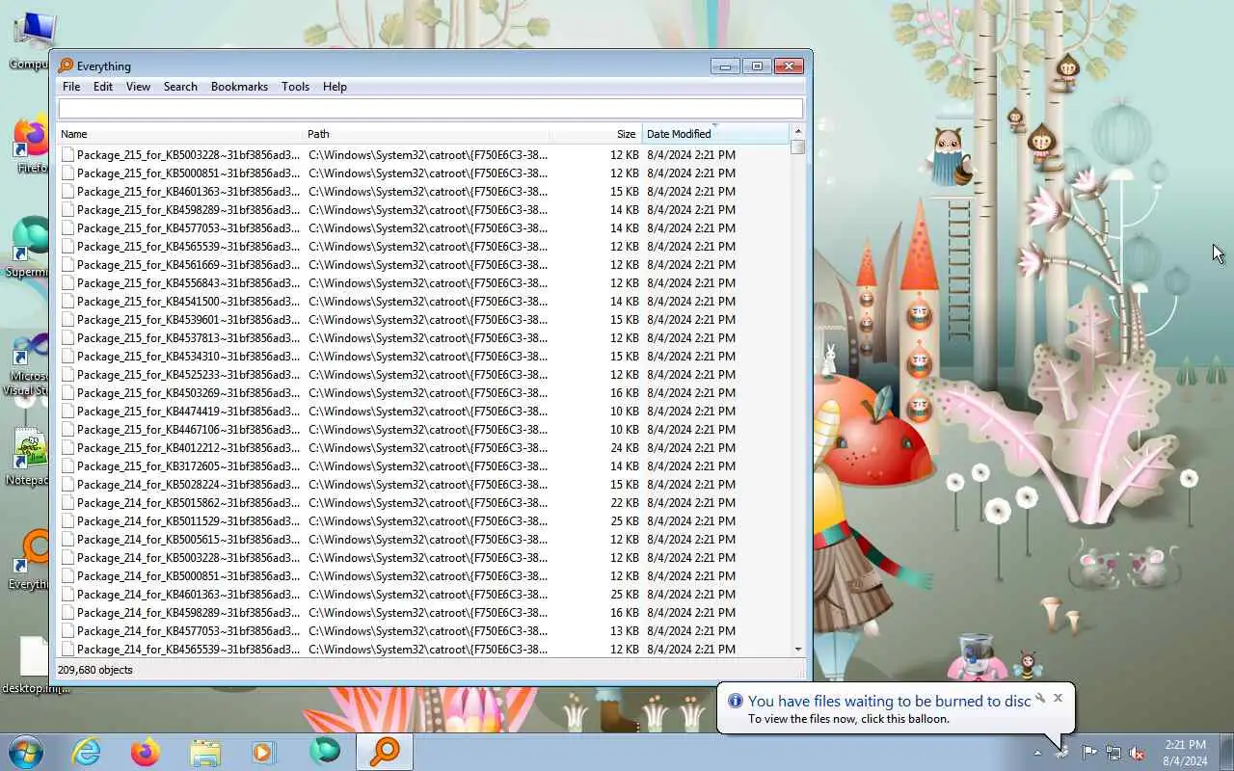Viewport: 1234px width, 771px height.
Task: Click the date modified of Package_214_for_KB5005615
Action: coord(691,540)
